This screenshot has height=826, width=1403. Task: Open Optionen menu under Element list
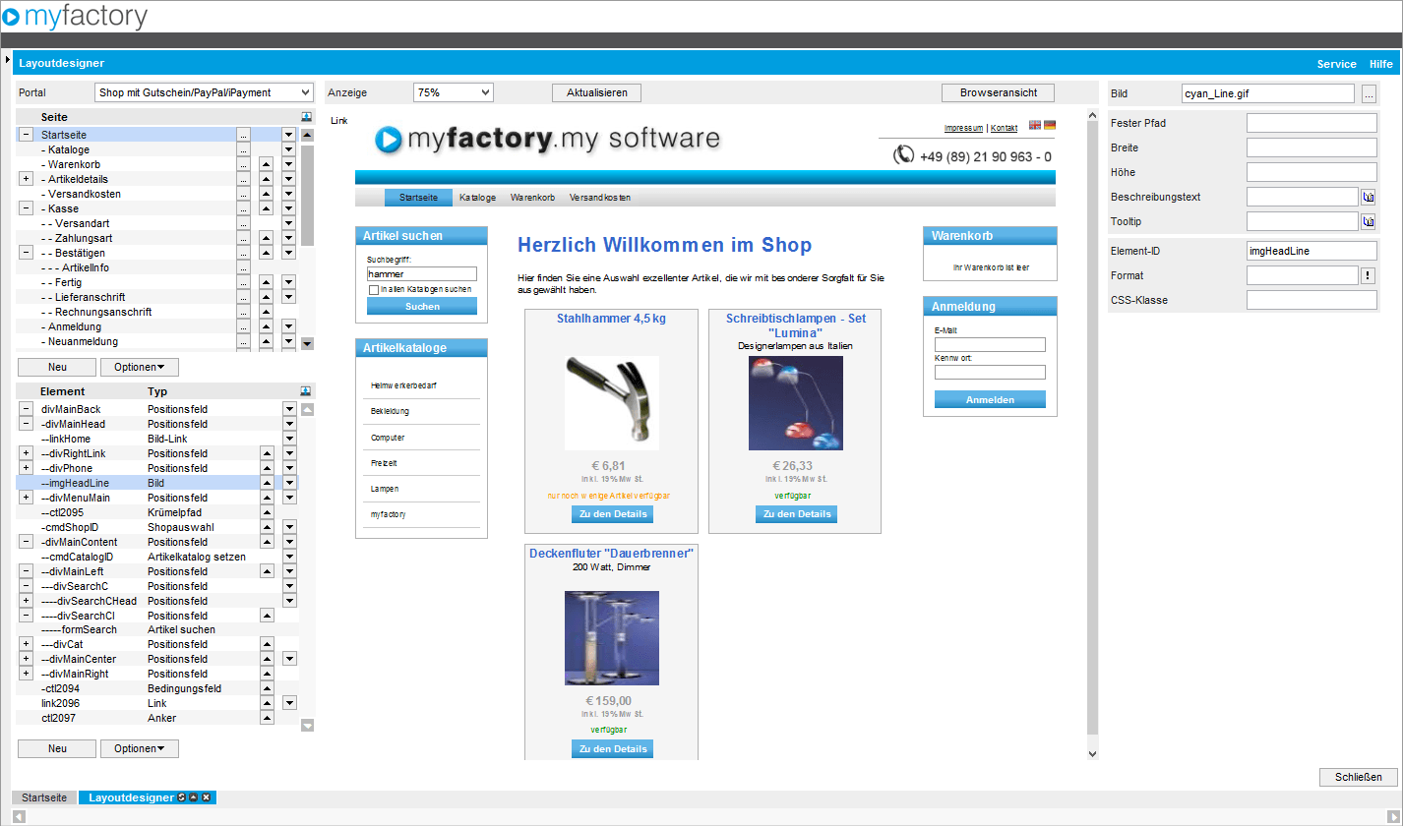pos(140,748)
